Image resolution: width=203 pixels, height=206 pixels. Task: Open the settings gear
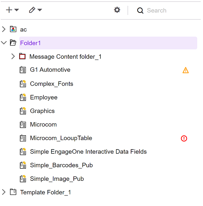[117, 10]
